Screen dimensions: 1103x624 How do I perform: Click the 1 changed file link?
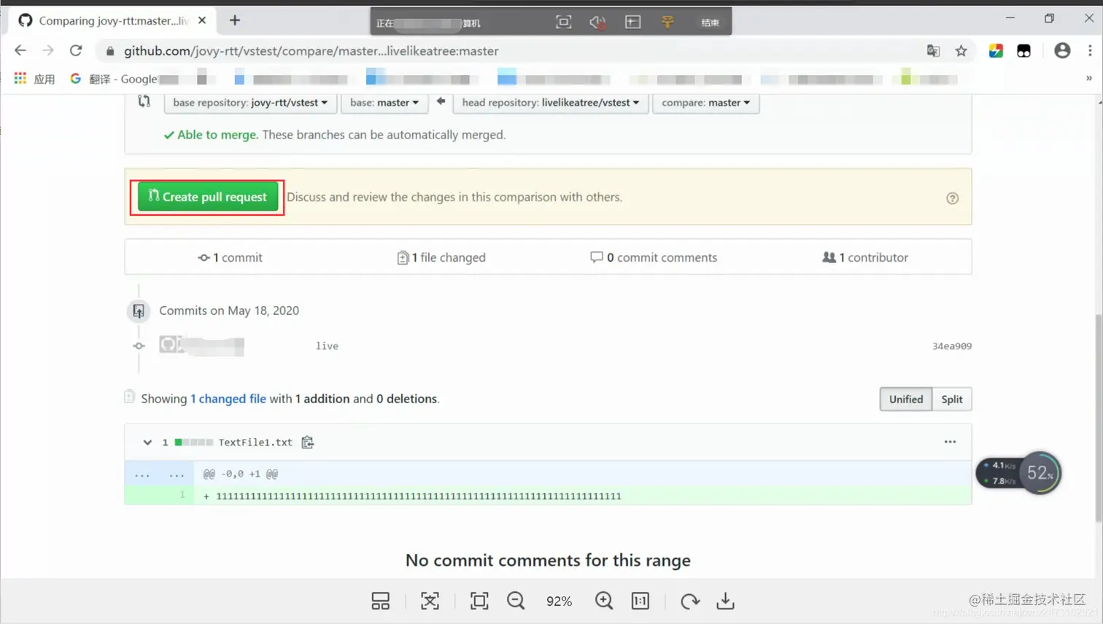[x=228, y=399]
